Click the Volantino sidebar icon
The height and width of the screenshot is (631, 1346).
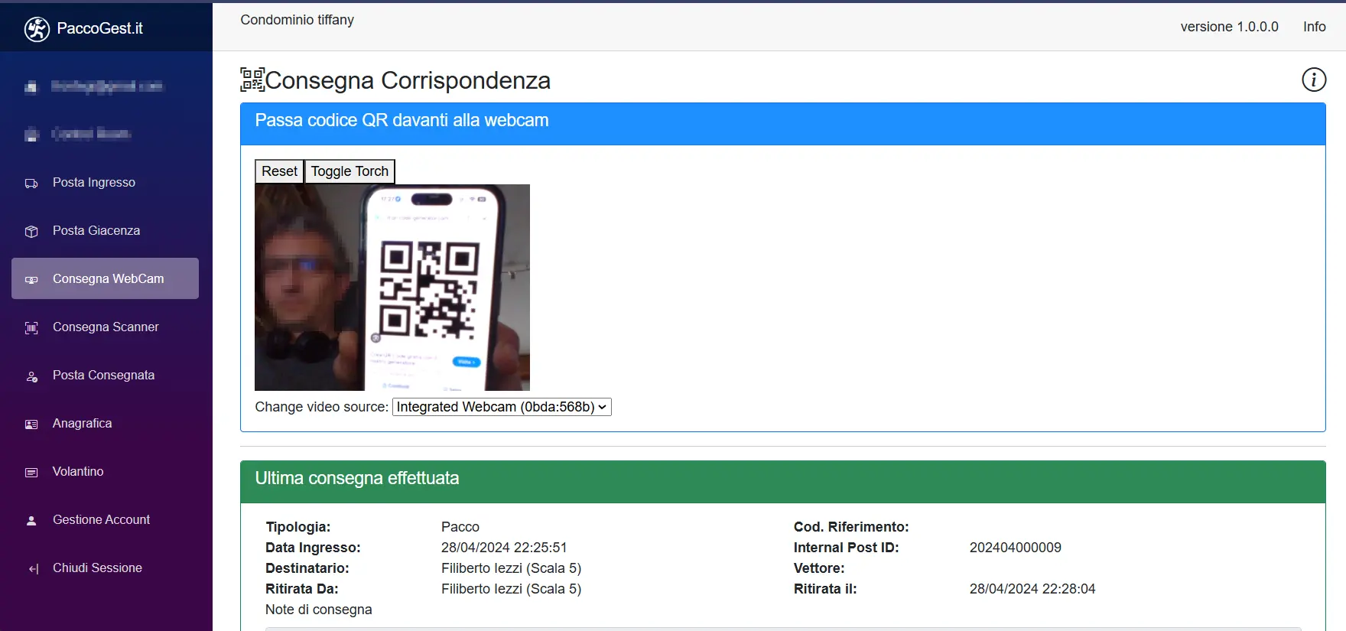coord(31,473)
